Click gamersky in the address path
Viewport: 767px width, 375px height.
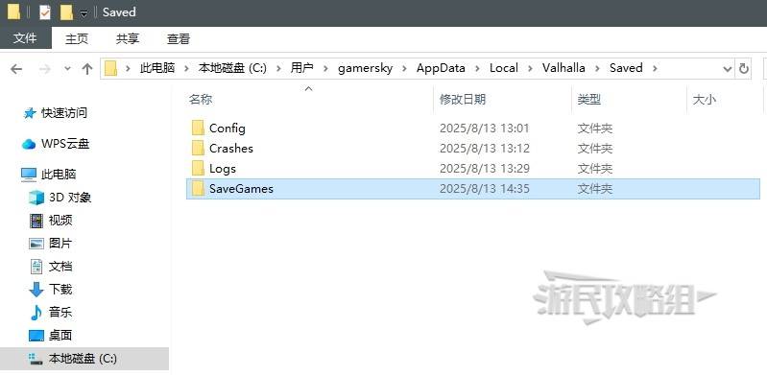[365, 68]
